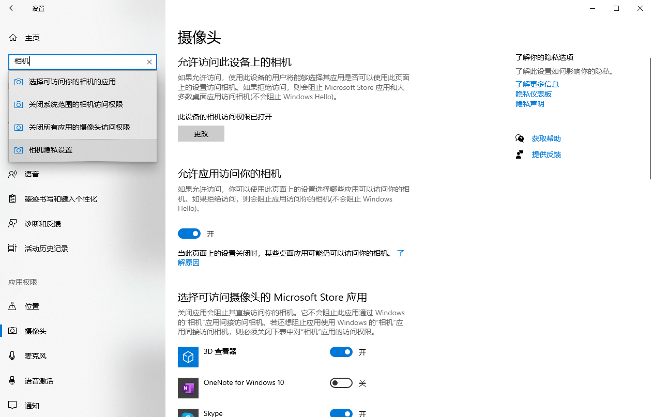Click the back arrow in Settings header

click(x=12, y=8)
